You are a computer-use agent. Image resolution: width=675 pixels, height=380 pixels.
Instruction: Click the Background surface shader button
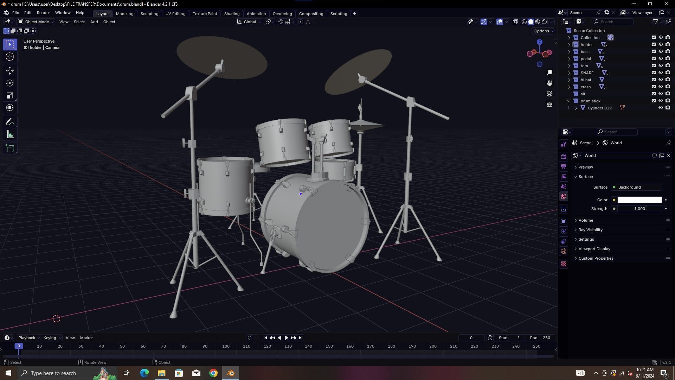[x=637, y=187]
